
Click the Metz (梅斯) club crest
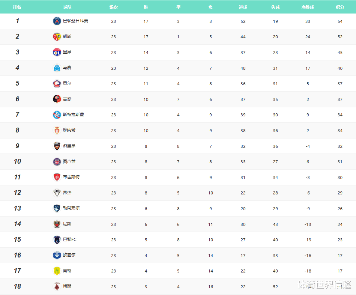point(57,286)
